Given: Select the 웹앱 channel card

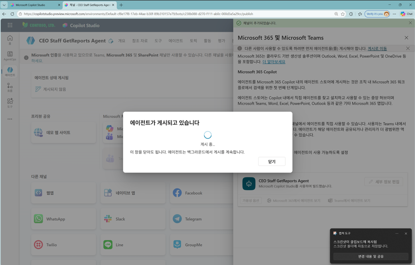Looking at the screenshot, I should (64, 193).
